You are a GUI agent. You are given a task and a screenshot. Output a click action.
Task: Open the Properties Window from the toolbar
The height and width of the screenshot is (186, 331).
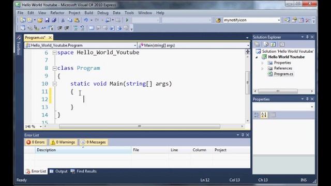[294, 20]
